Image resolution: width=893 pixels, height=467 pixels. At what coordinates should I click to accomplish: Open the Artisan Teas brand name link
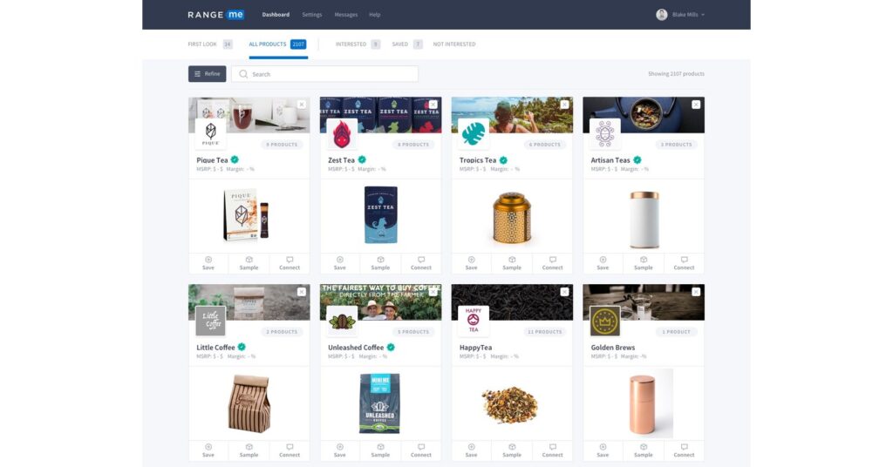(610, 160)
